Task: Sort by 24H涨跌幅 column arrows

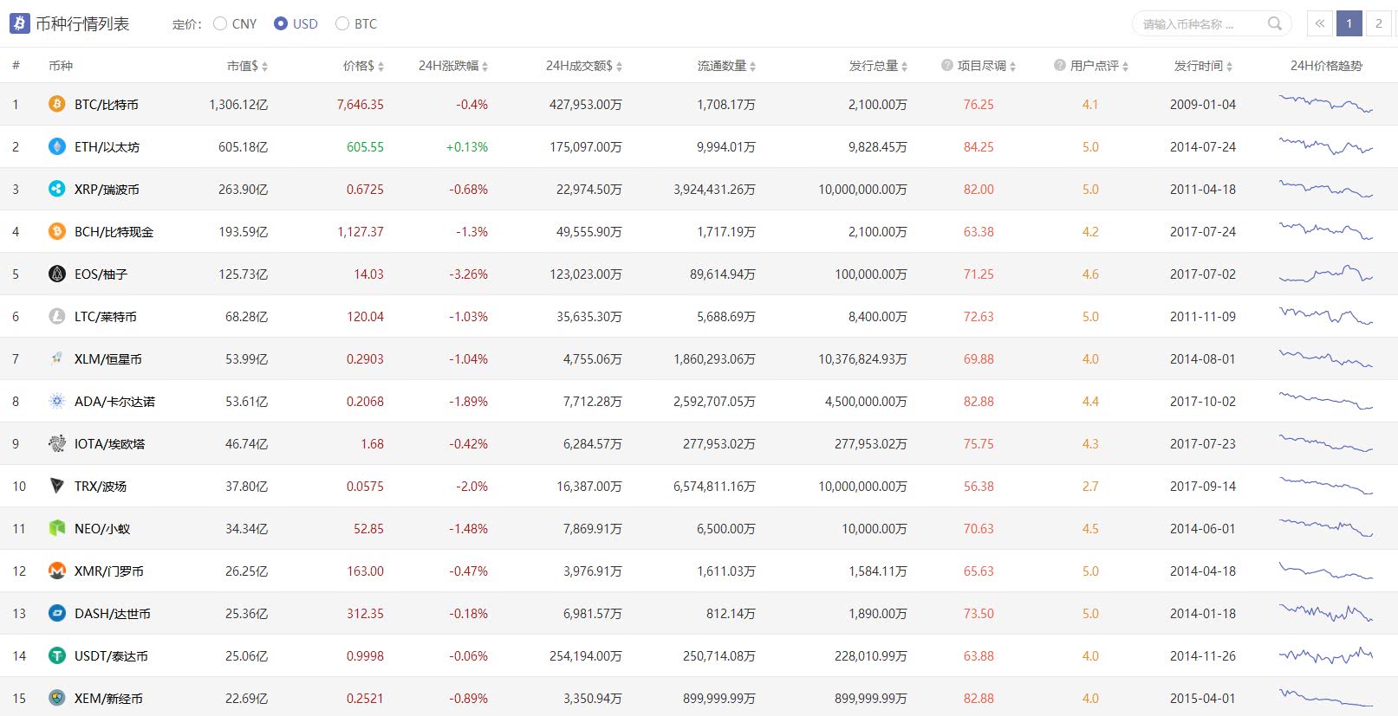Action: point(484,67)
